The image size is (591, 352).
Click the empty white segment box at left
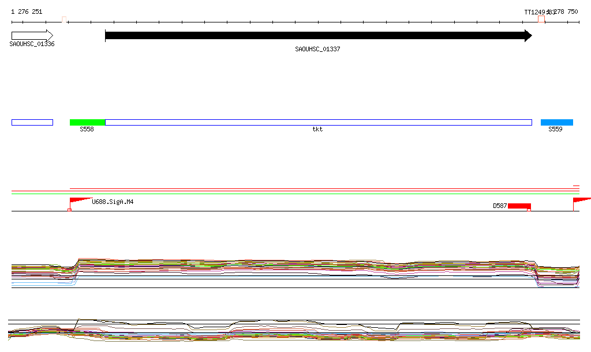pos(32,122)
